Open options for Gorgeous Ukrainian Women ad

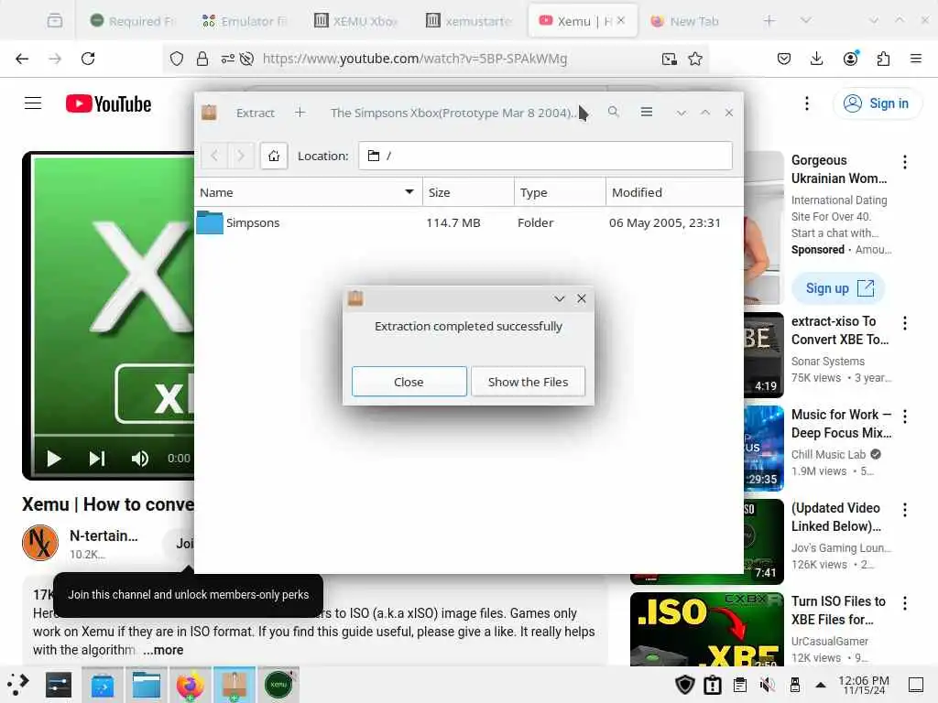point(904,162)
